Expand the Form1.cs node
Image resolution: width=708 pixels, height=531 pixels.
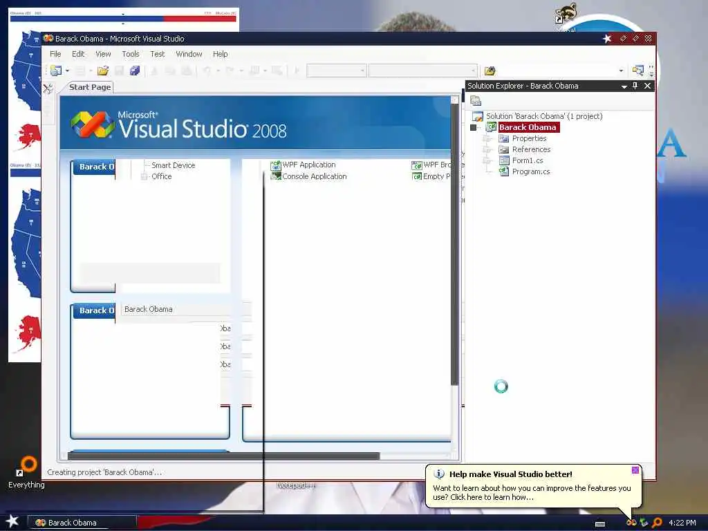(487, 160)
